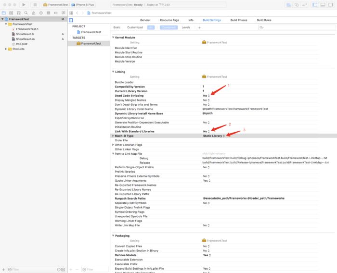Open the Symbol navigator
337x273 pixels.
pos(19,13)
